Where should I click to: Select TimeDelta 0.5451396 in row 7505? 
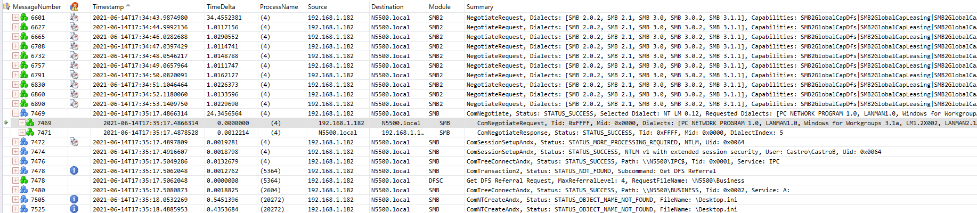point(223,200)
